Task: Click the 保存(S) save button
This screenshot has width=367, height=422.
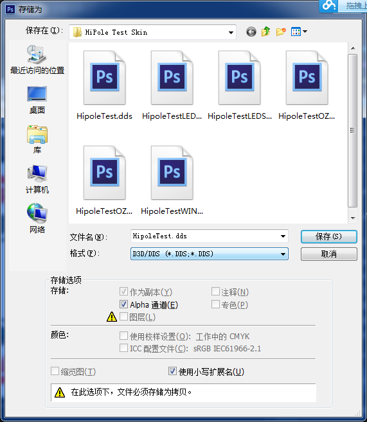Action: (329, 236)
